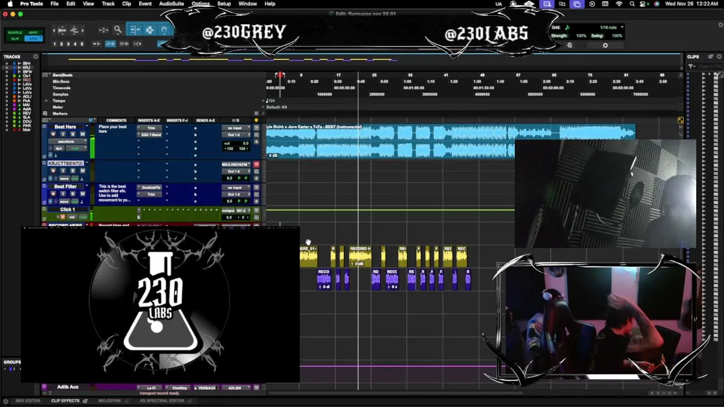Open the AudioSuite menu
Viewport: 724px width, 407px height.
[171, 4]
